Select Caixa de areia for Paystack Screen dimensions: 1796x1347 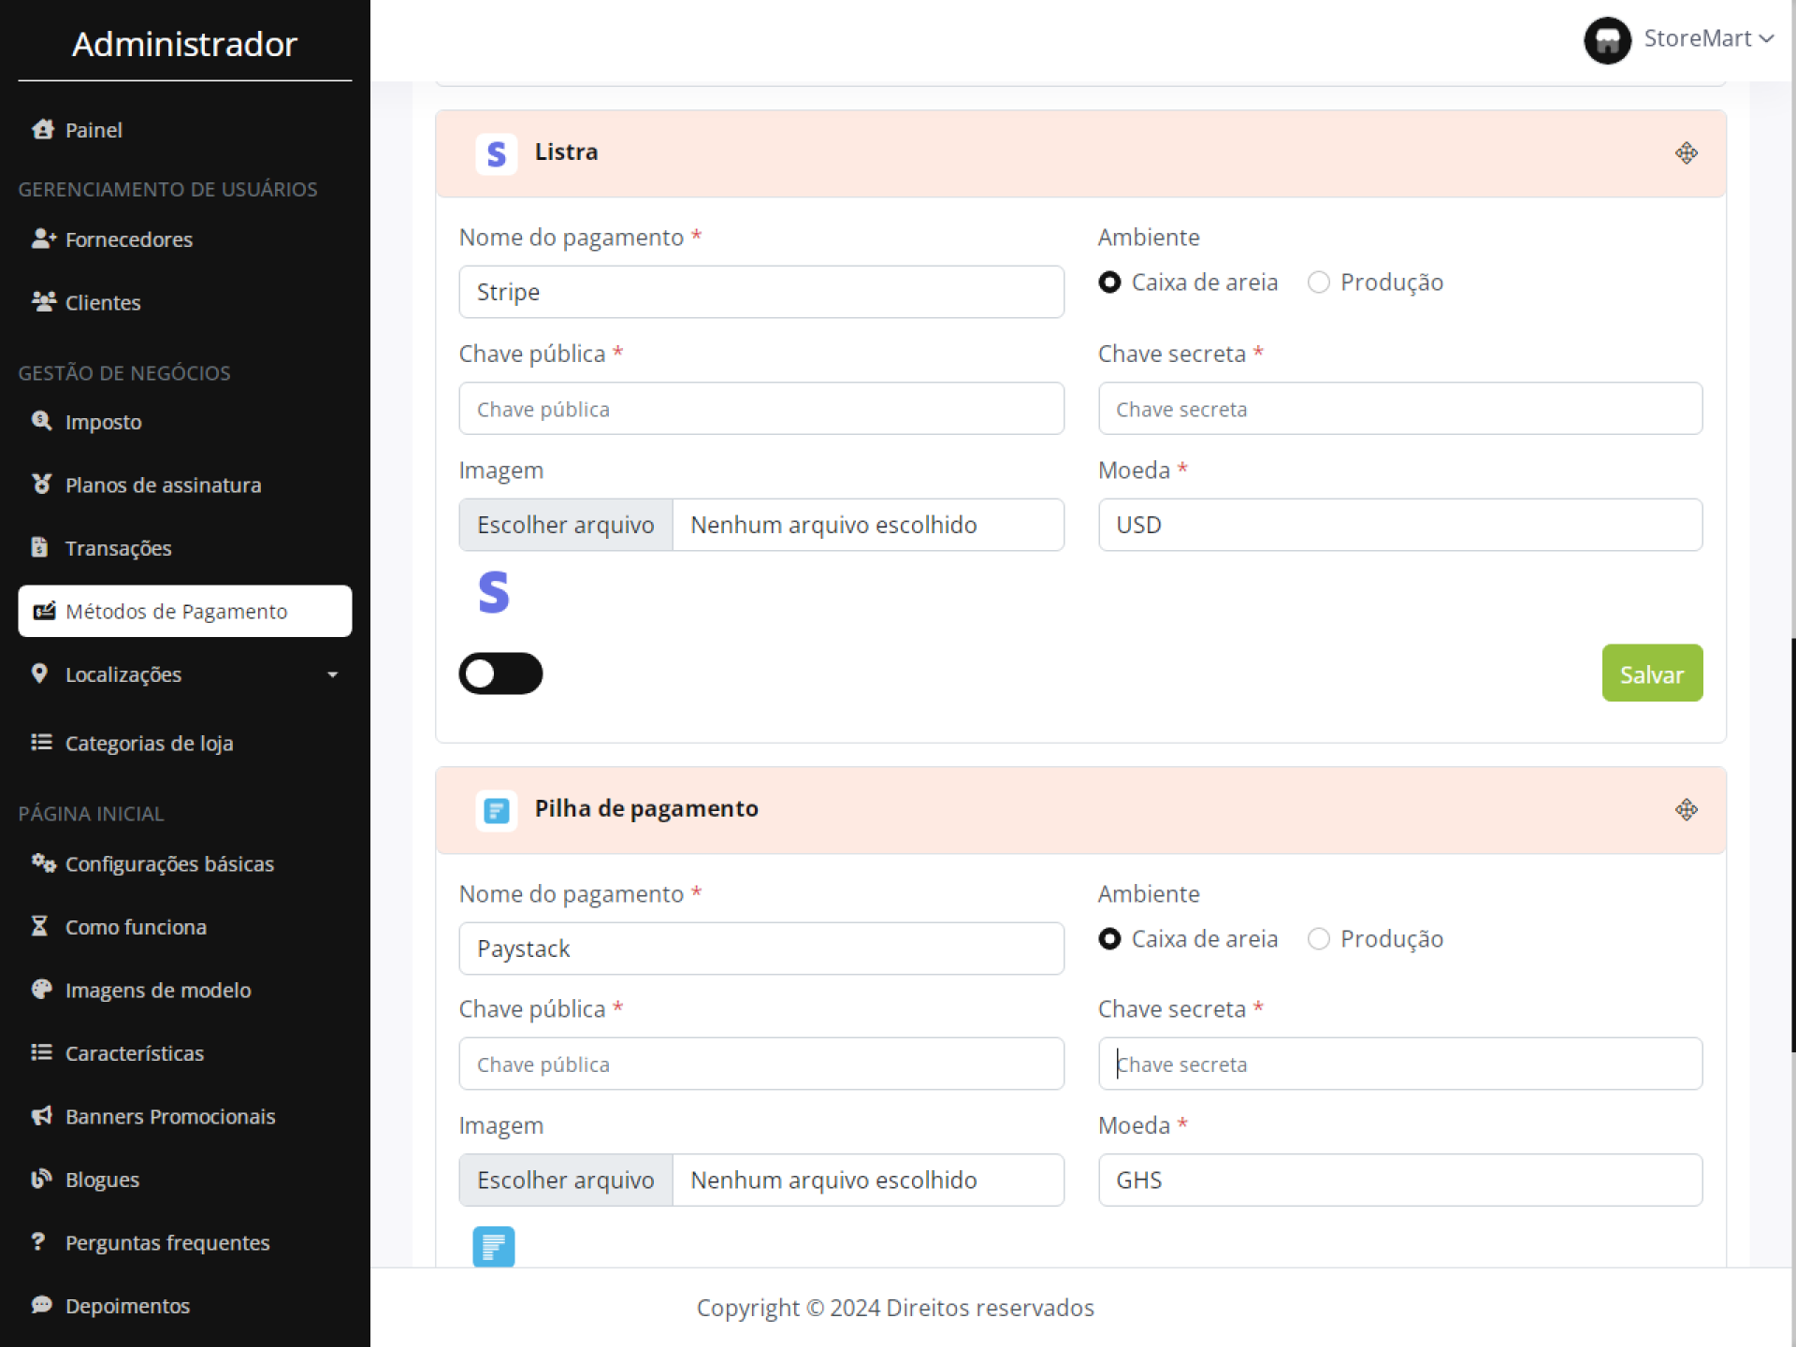1109,938
